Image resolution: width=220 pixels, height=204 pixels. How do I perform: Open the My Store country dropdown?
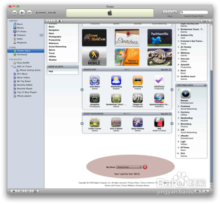129,167
